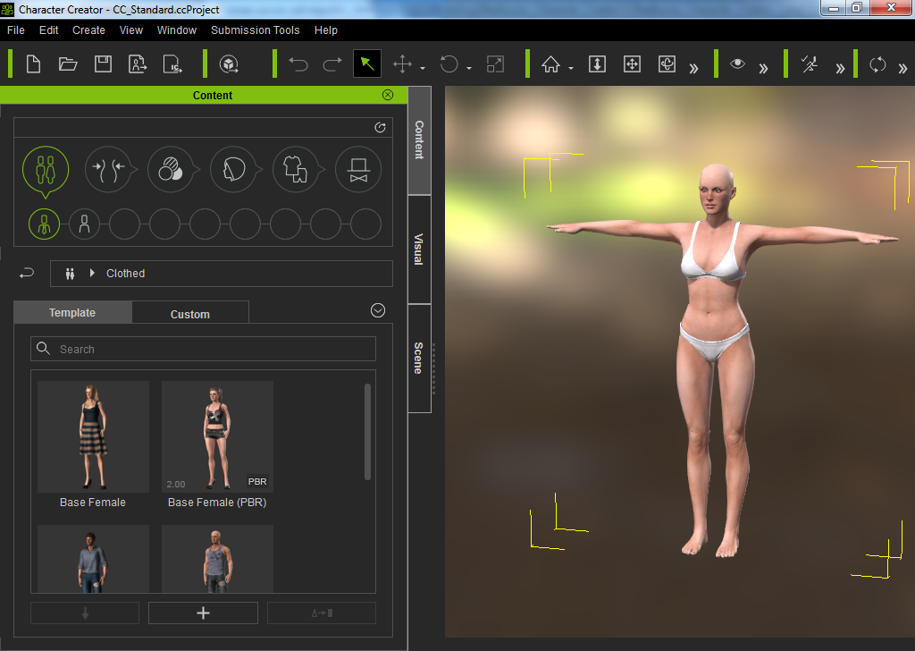Open the Visual side tab
The height and width of the screenshot is (651, 915).
point(419,249)
